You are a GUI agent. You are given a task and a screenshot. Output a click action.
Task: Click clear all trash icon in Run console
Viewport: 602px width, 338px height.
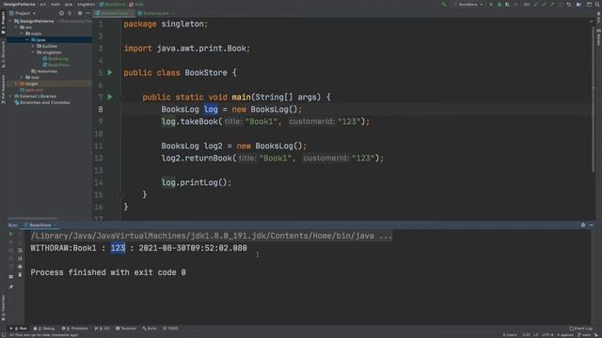[x=20, y=275]
